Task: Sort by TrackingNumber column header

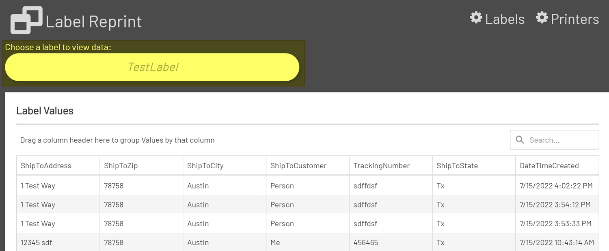Action: click(381, 165)
